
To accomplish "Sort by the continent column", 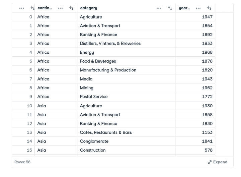I will 71,8.
